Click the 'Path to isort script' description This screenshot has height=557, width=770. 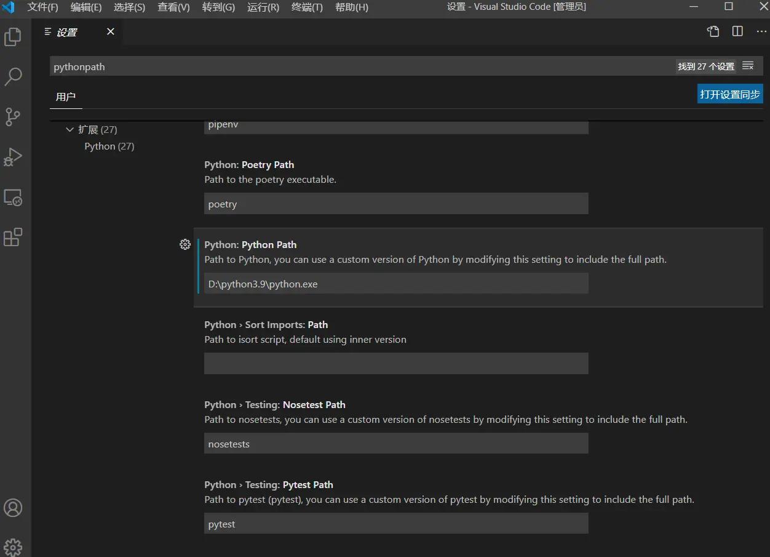click(x=305, y=340)
